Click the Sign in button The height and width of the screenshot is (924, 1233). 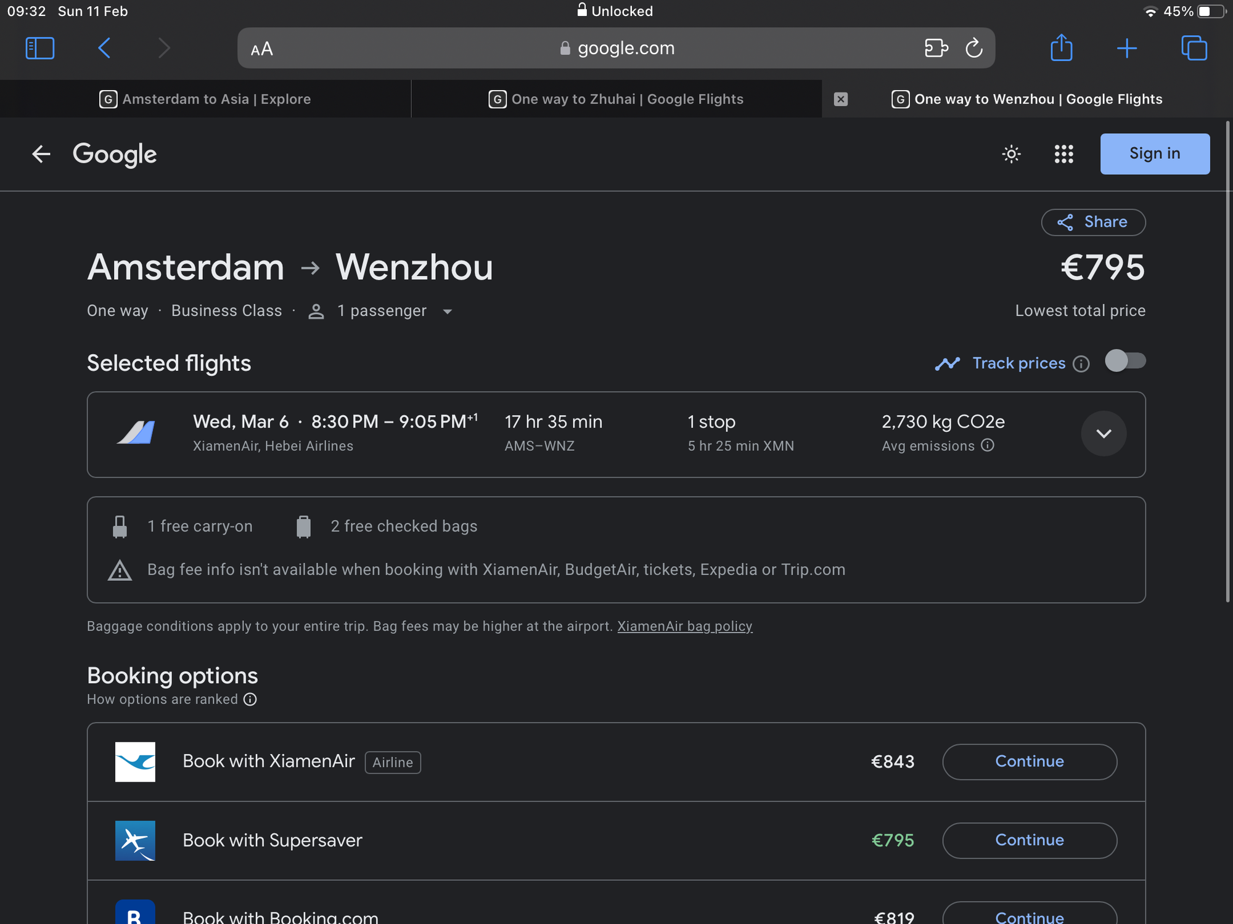[1155, 154]
